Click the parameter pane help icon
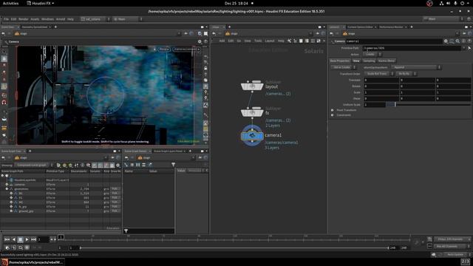Viewport: 473px width, 266px height. pos(469,41)
